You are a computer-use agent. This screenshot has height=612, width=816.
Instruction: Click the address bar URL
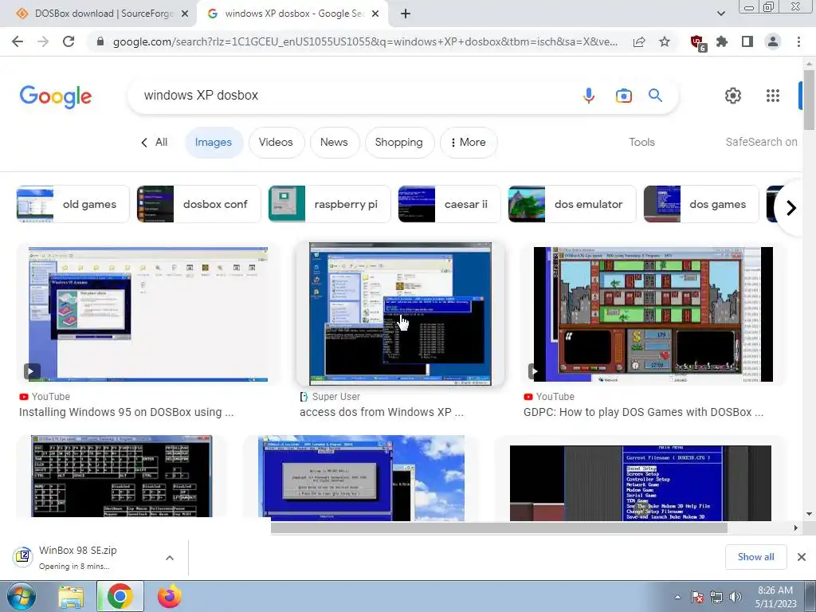click(x=365, y=41)
